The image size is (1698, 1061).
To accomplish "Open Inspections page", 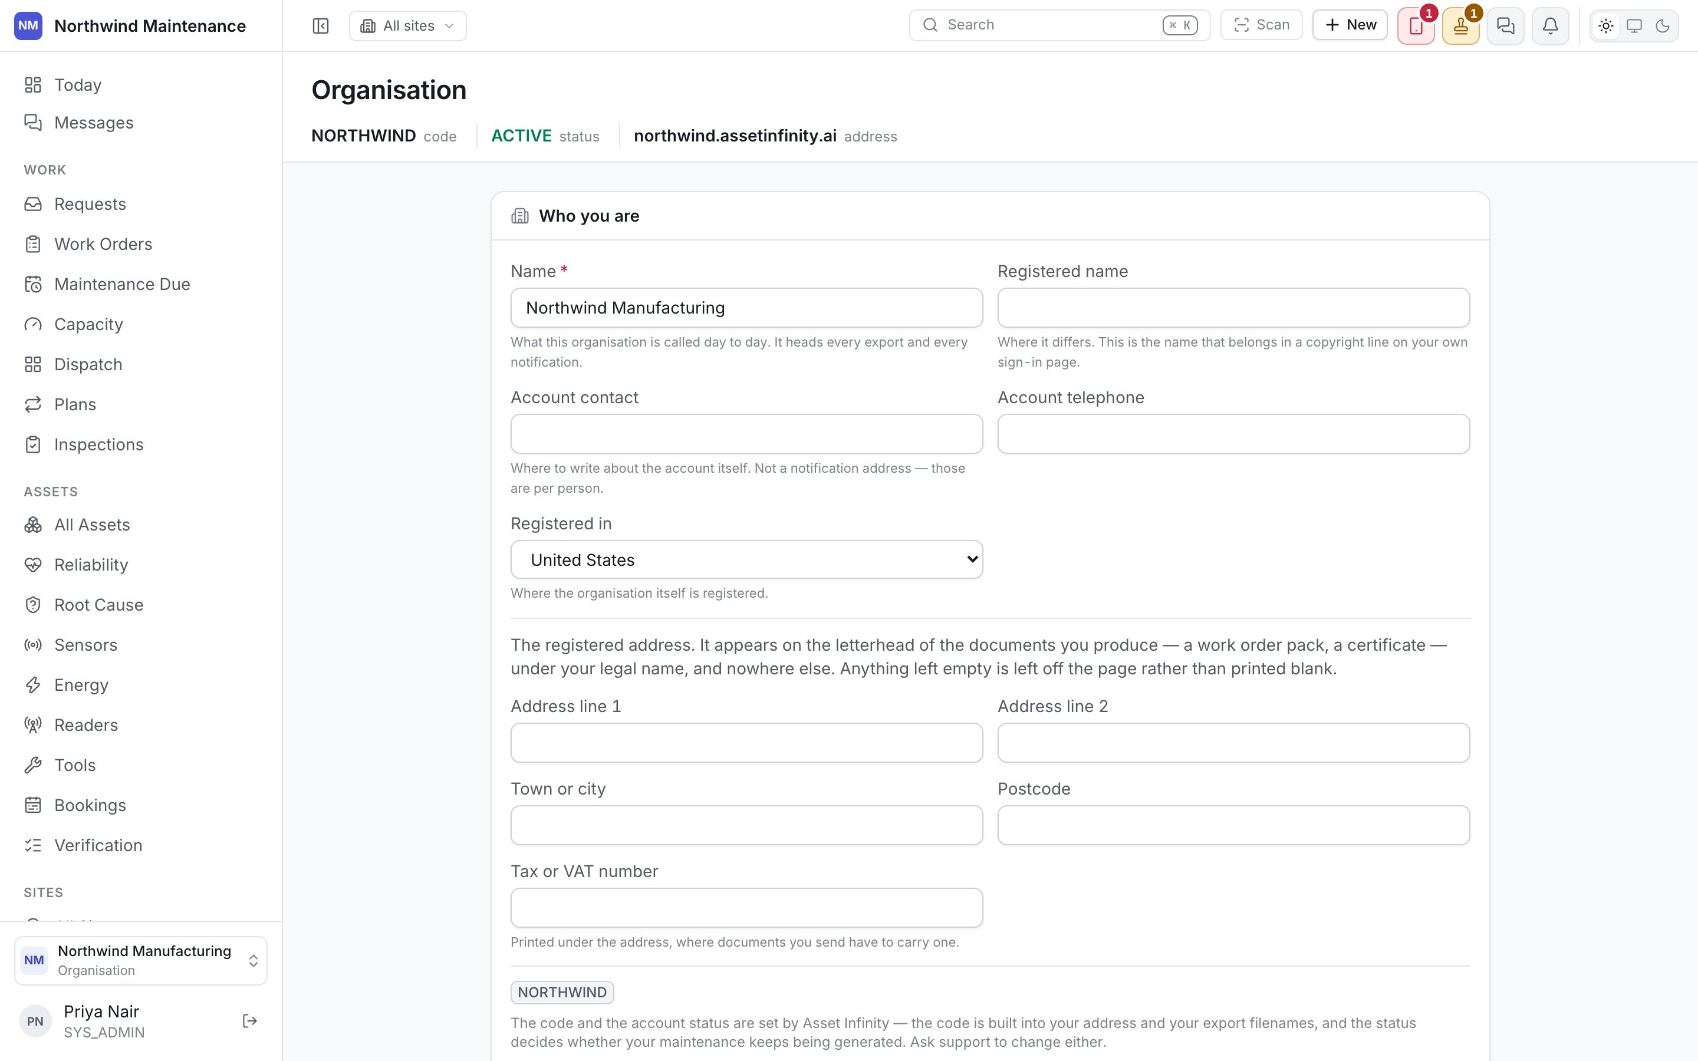I will 141,444.
